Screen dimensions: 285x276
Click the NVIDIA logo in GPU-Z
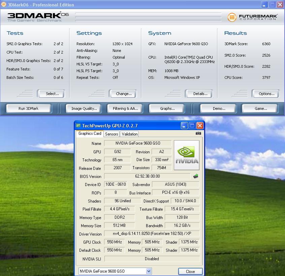[x=187, y=155]
